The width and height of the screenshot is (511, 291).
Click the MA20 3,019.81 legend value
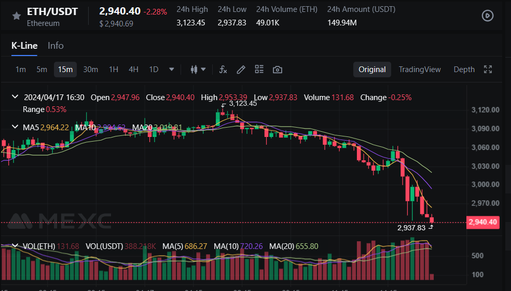pos(168,128)
